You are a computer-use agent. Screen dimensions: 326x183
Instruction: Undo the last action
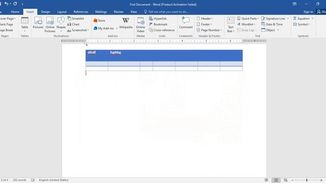[x=7, y=4]
